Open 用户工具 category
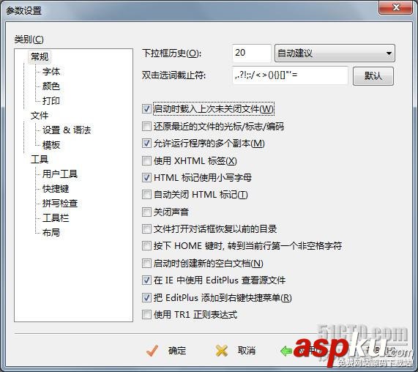Viewport: 418px width, 372px height. coord(60,174)
